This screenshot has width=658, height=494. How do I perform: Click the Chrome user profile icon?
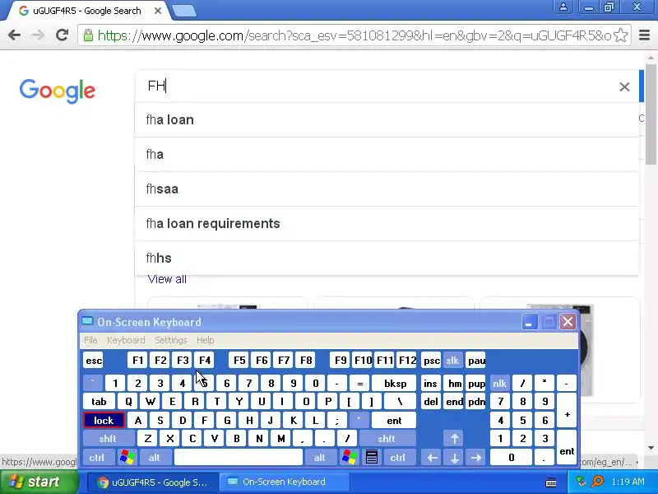[x=563, y=7]
